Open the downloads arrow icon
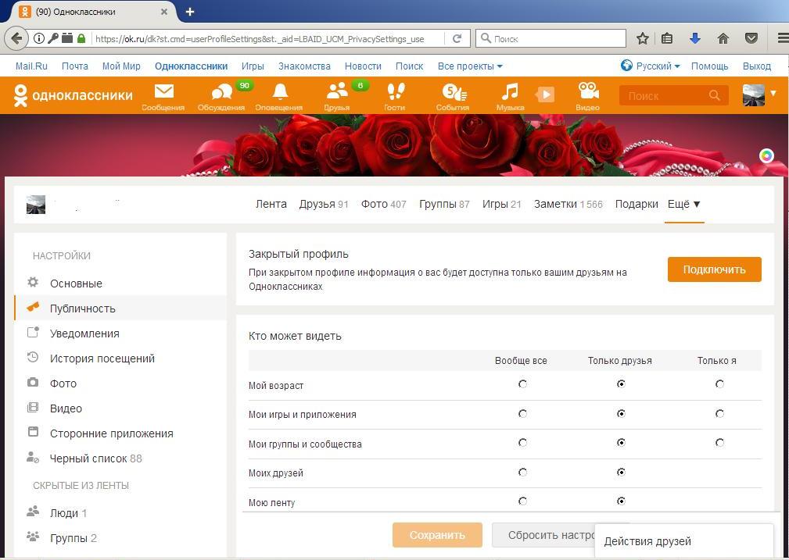This screenshot has height=560, width=789. click(x=695, y=39)
